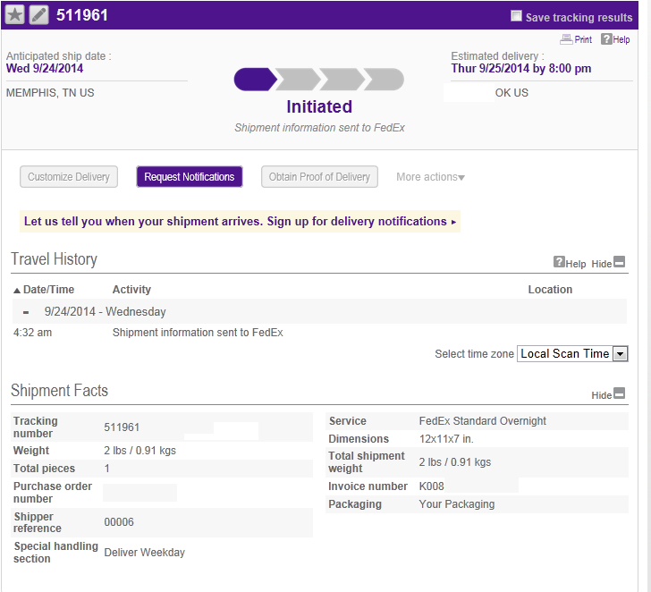
Task: Click 'Your Packaging' value
Action: [457, 504]
